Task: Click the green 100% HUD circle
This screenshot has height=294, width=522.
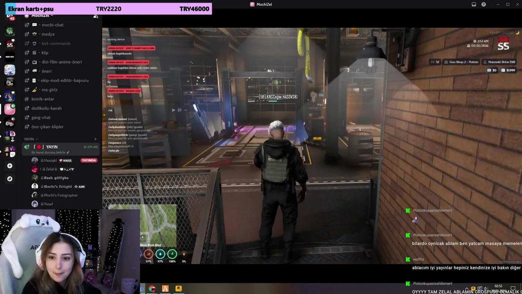Action: click(x=172, y=254)
